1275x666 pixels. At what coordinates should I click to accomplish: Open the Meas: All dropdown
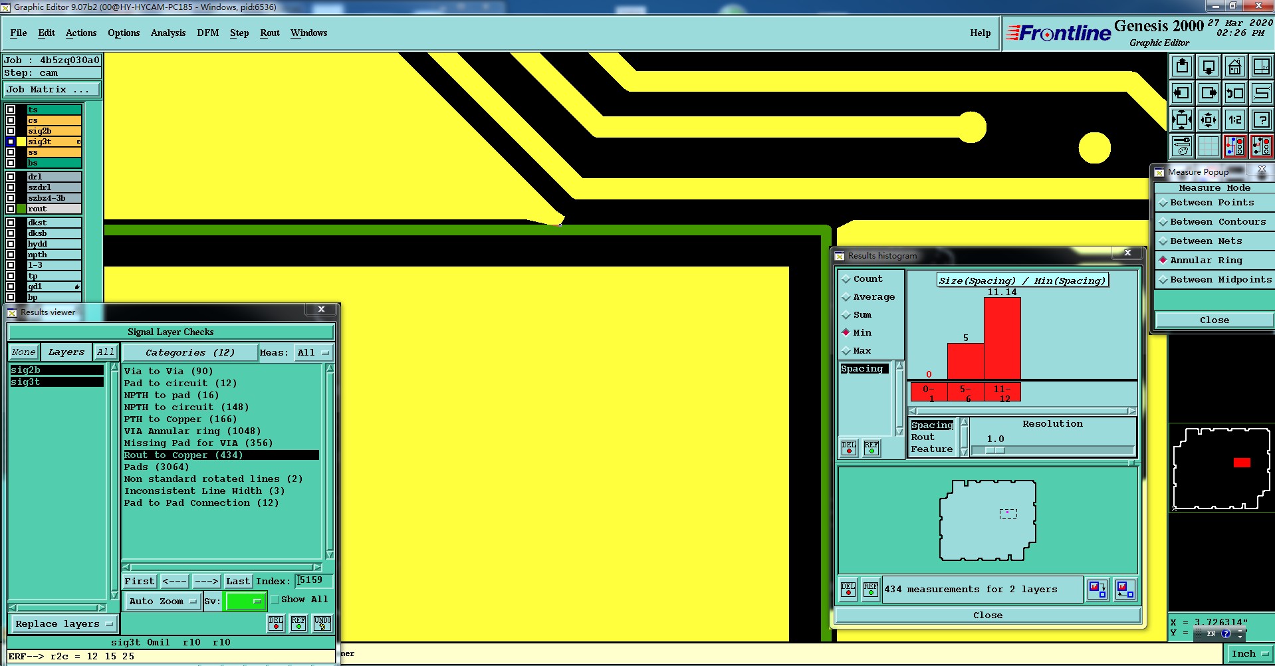tap(313, 353)
